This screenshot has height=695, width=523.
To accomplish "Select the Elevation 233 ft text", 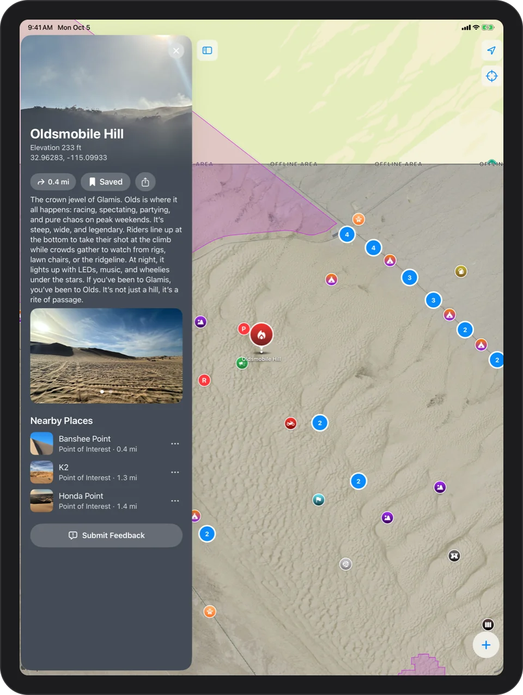I will (56, 148).
